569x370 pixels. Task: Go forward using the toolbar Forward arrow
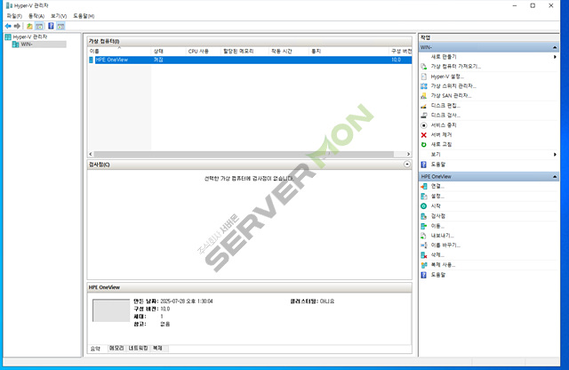[17, 26]
